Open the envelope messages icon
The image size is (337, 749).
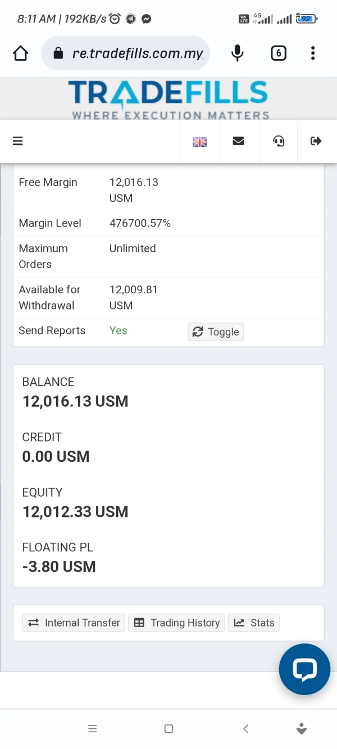point(238,141)
